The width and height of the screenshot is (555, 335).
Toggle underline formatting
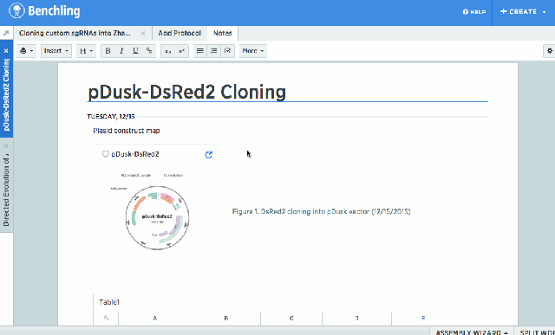[135, 51]
